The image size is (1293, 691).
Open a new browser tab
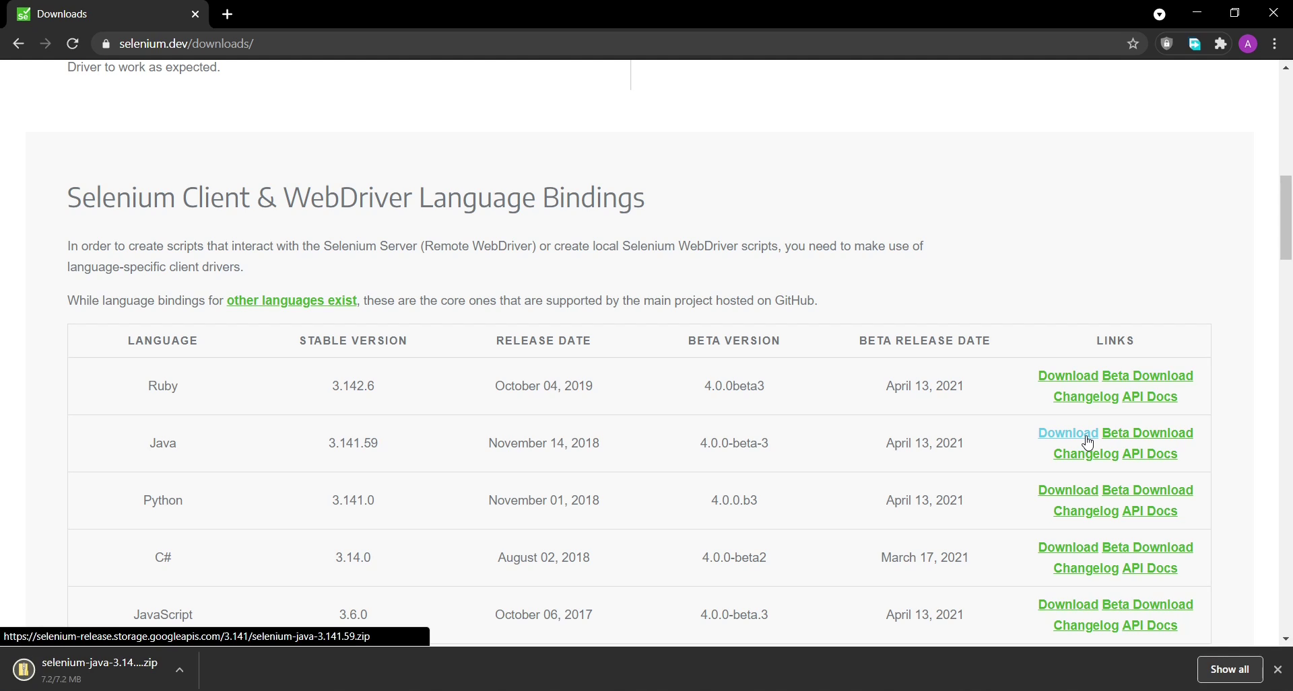tap(227, 14)
